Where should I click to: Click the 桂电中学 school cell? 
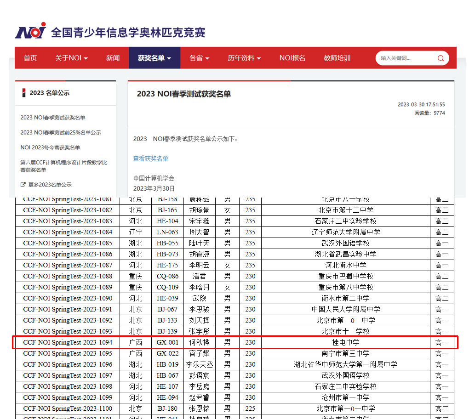point(345,342)
